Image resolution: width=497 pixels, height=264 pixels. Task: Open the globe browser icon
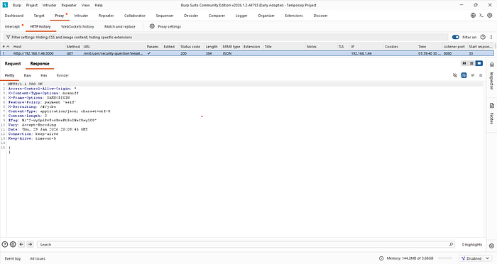473,15
